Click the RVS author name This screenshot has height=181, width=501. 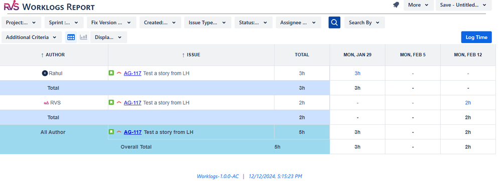click(x=56, y=103)
